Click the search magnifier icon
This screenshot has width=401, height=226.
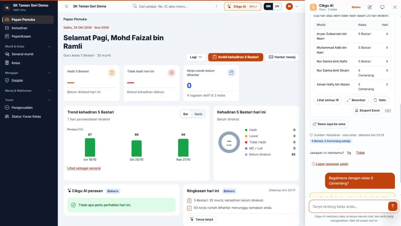(135, 6)
